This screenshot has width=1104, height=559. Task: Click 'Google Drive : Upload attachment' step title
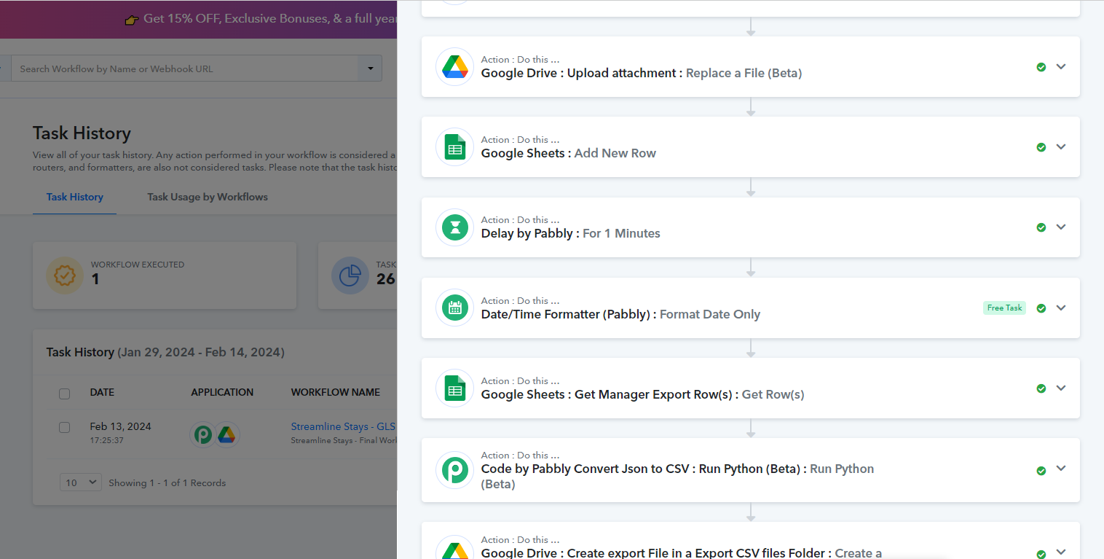(642, 73)
